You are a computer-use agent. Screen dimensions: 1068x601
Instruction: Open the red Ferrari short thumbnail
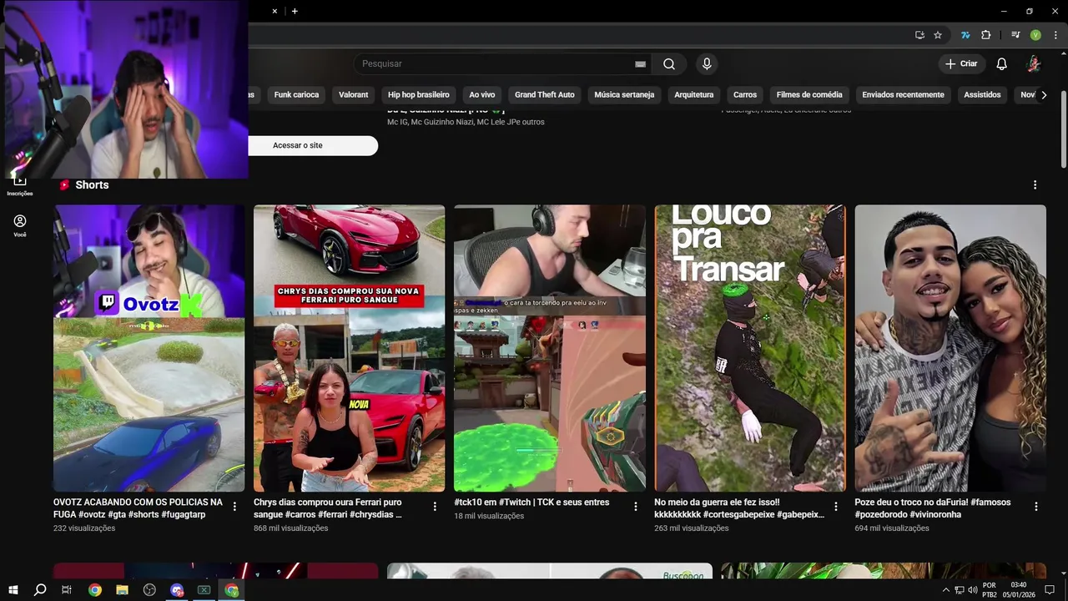(x=350, y=348)
